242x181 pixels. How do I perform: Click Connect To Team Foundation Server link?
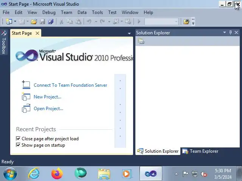70,85
